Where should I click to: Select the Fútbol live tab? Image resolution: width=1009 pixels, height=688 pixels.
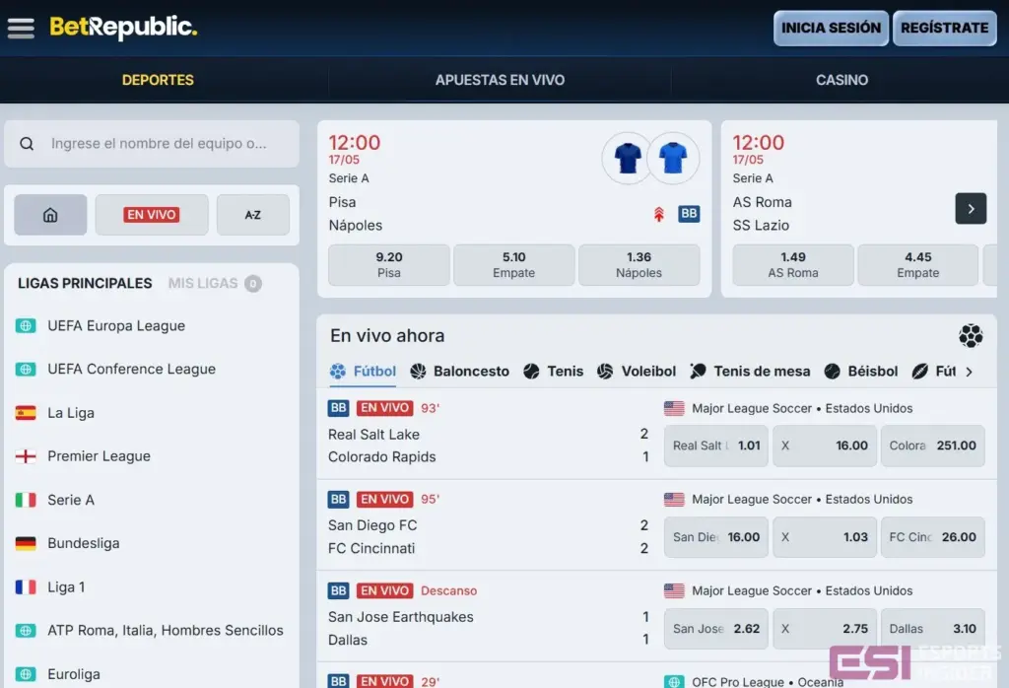click(363, 372)
